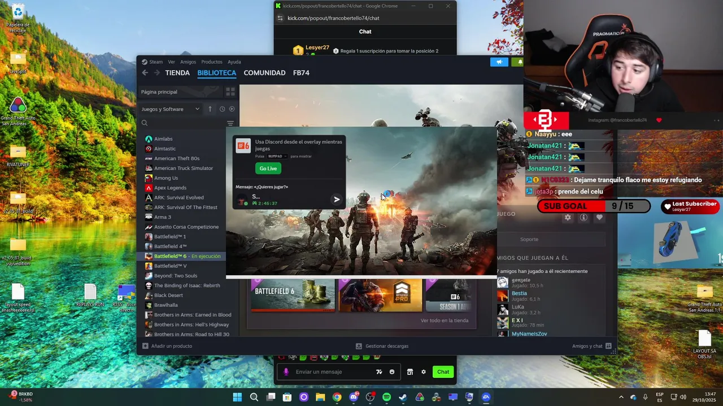
Task: Open friend MyNameIsZov in friends list
Action: pos(529,334)
